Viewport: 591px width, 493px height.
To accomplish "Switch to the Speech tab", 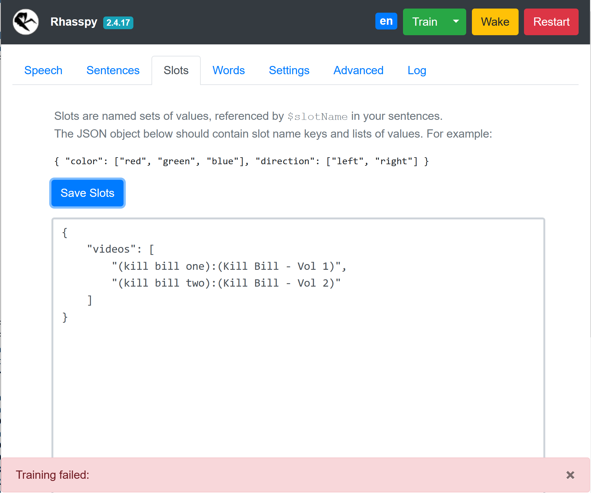I will coord(43,70).
